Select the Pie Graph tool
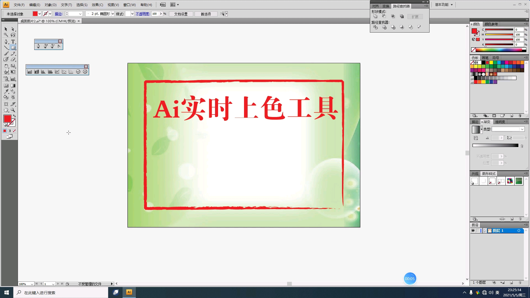530x298 pixels. coord(78,72)
